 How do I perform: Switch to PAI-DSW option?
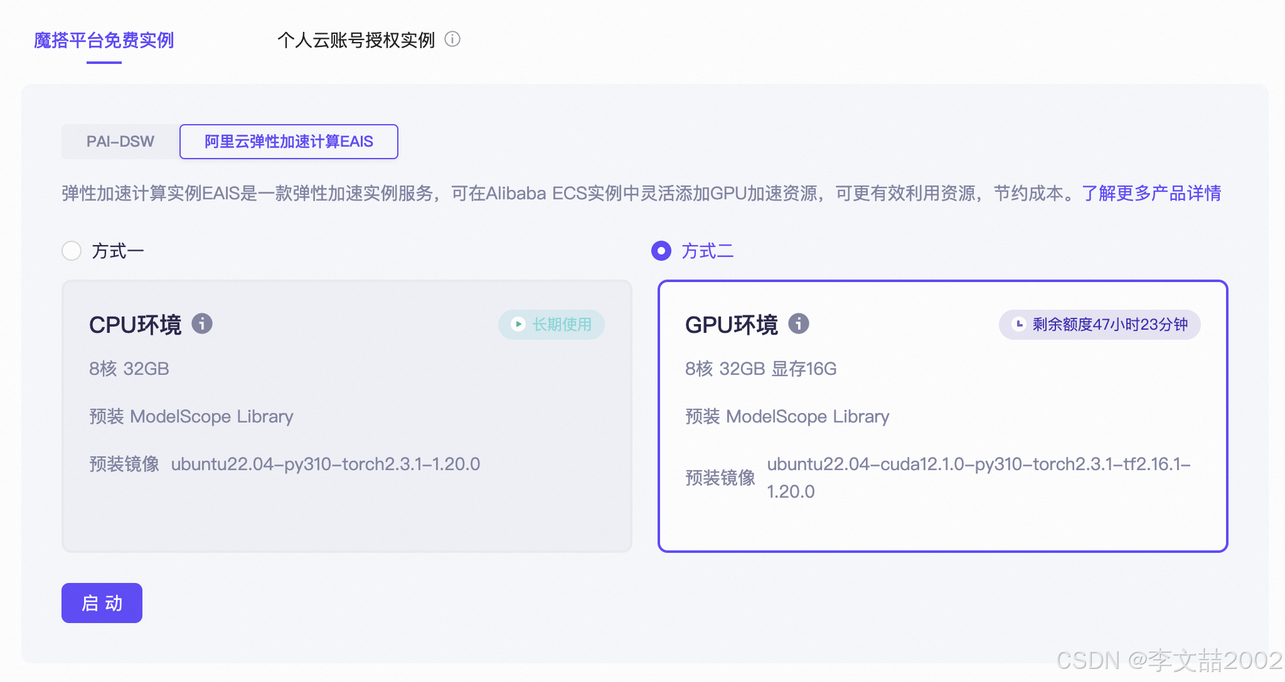coord(120,142)
